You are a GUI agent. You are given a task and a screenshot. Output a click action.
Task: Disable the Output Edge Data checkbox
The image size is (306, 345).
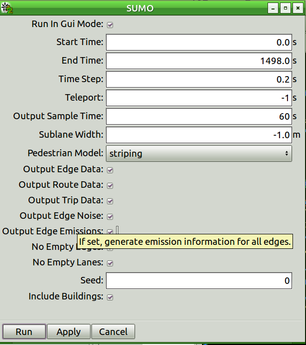110,170
